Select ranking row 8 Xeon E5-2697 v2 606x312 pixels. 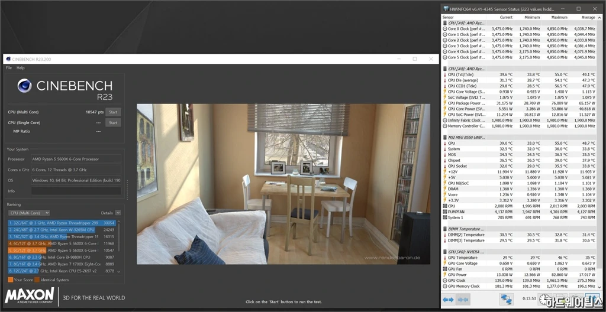tap(62, 271)
